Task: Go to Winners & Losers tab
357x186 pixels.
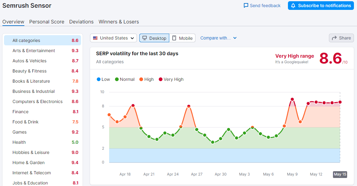Action: 119,22
